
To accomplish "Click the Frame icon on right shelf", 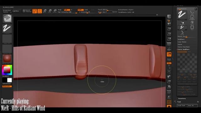I will pos(169,72).
